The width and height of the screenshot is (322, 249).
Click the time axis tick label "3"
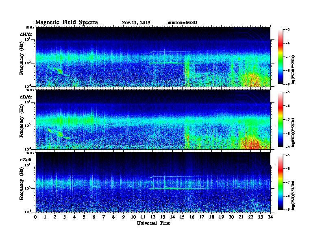(65, 217)
